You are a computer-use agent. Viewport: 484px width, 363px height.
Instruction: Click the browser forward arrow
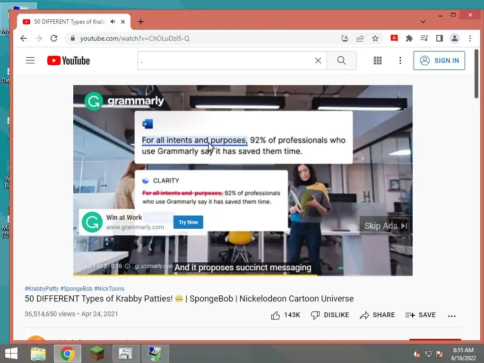click(x=39, y=38)
